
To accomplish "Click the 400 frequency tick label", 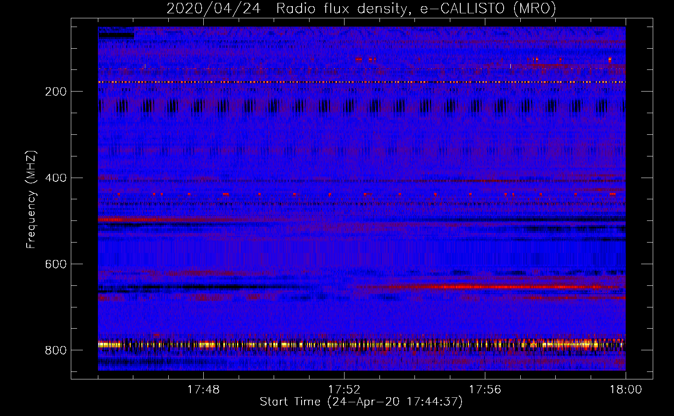I will click(56, 178).
